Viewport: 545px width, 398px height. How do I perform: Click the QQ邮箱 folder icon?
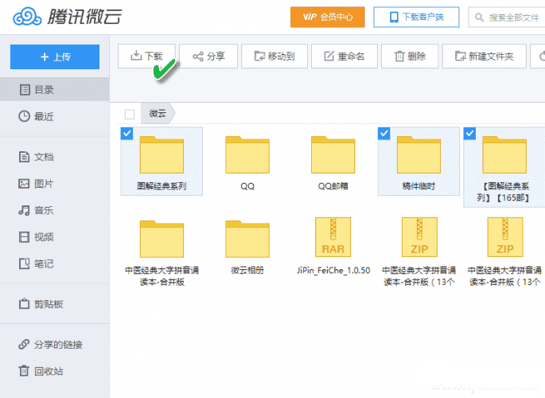[x=333, y=154]
